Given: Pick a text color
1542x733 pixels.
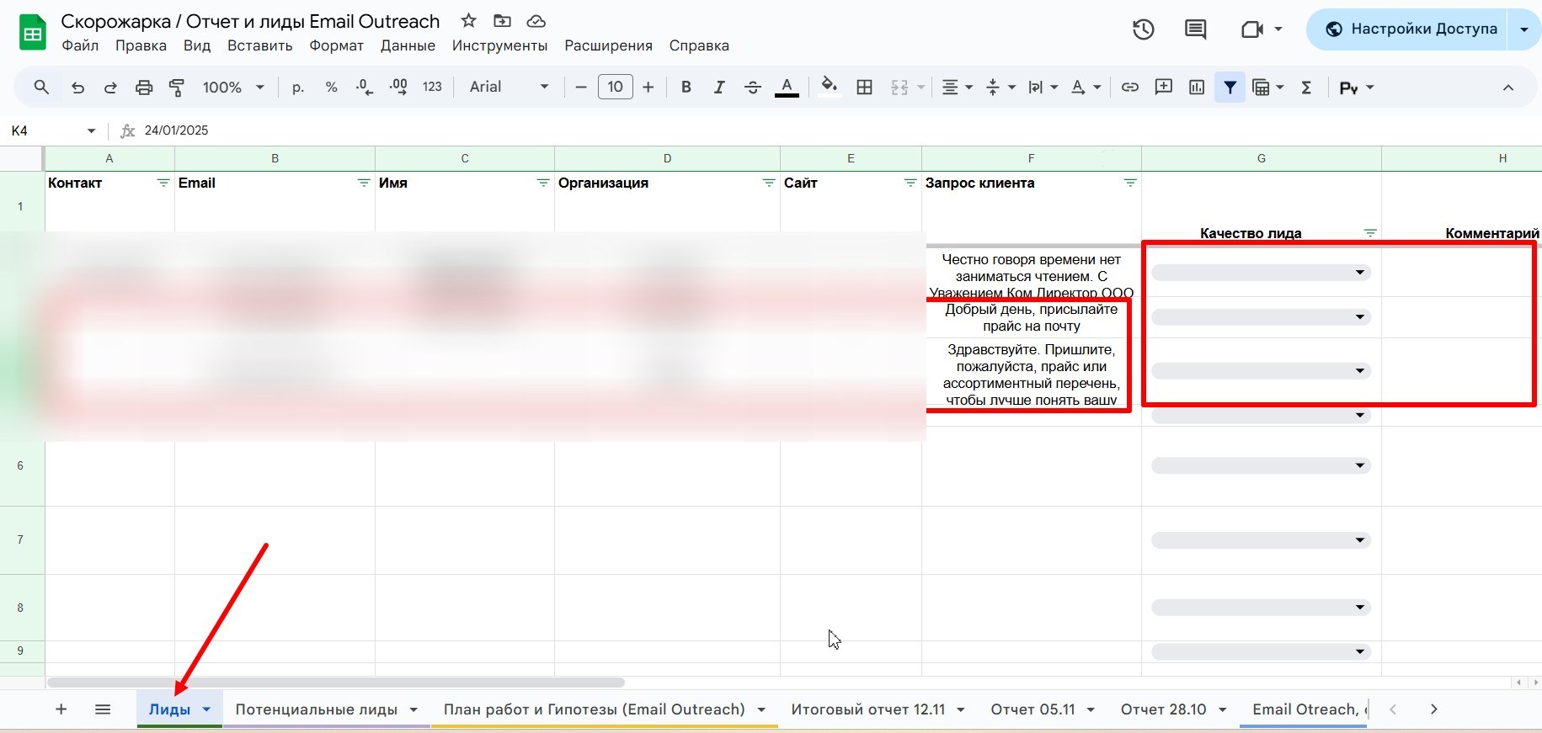Looking at the screenshot, I should 787,88.
